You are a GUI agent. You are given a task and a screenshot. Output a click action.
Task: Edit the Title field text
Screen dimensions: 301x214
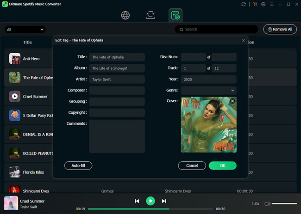[117, 57]
